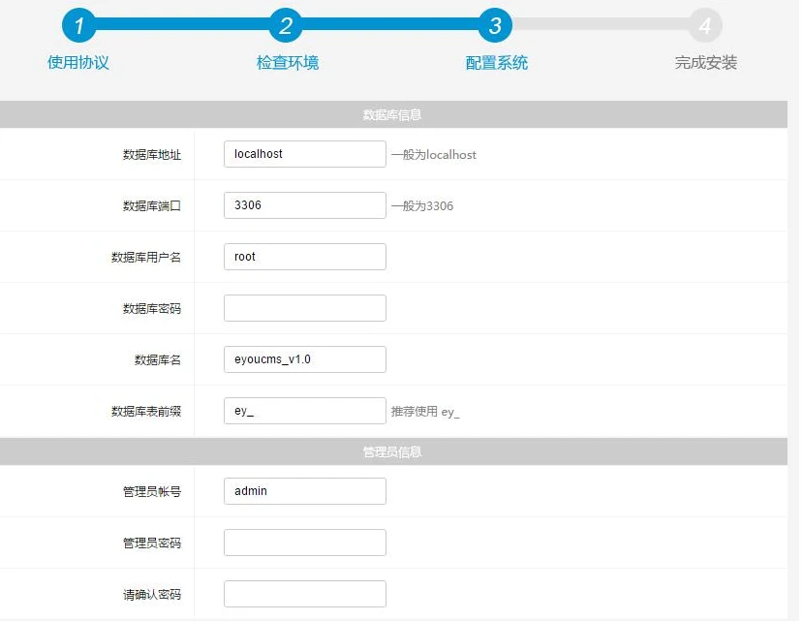This screenshot has height=621, width=804.
Task: Select the 使用协议 step label
Action: click(78, 63)
